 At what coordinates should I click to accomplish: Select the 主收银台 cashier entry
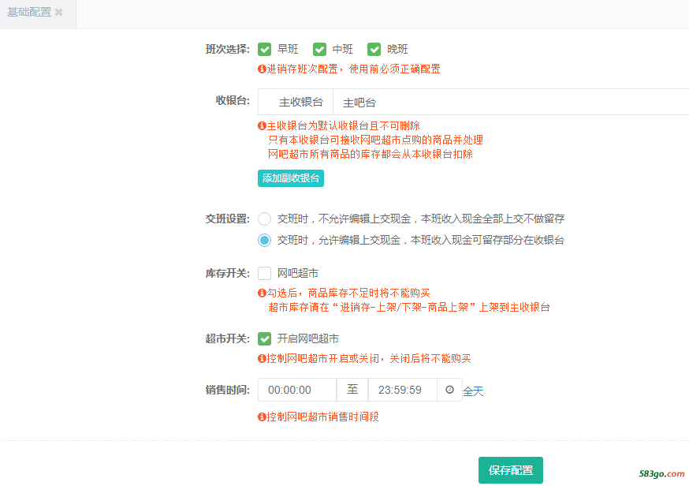[301, 102]
